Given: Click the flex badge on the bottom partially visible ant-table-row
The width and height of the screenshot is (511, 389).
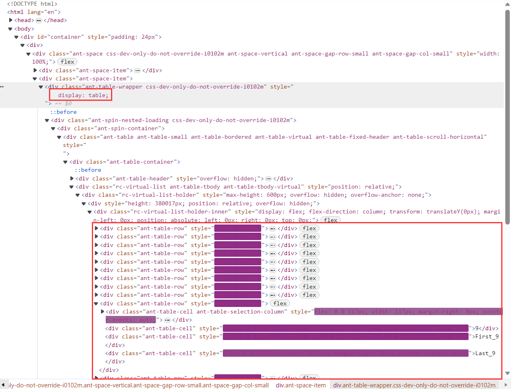Looking at the screenshot, I should click(309, 378).
